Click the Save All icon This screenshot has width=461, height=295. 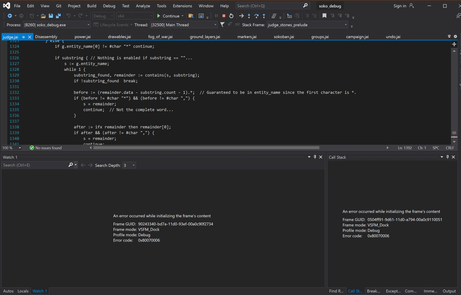pyautogui.click(x=58, y=16)
